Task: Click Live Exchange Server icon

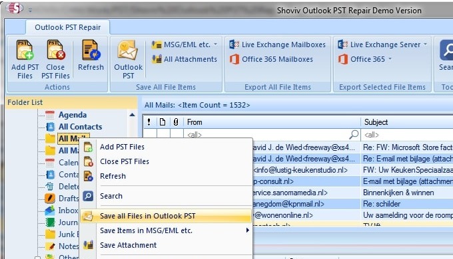Action: click(342, 44)
